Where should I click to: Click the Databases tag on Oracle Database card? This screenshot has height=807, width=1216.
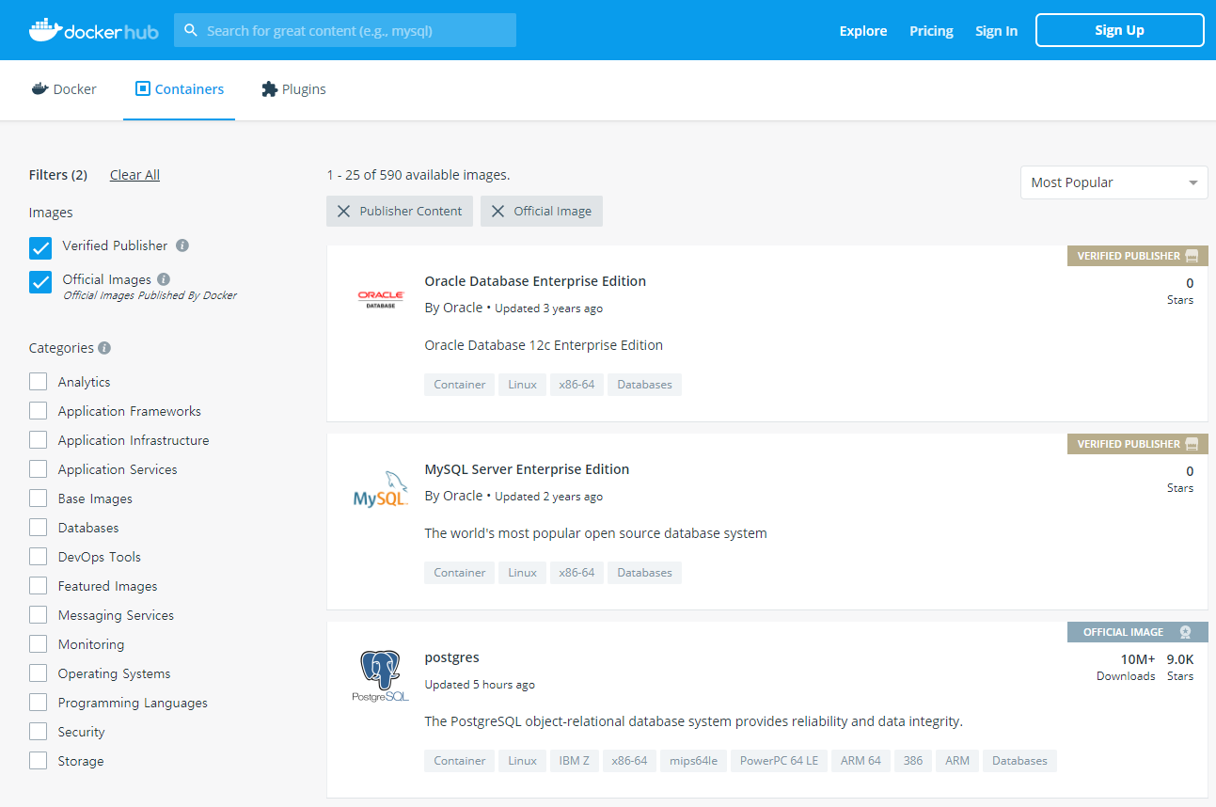(644, 385)
